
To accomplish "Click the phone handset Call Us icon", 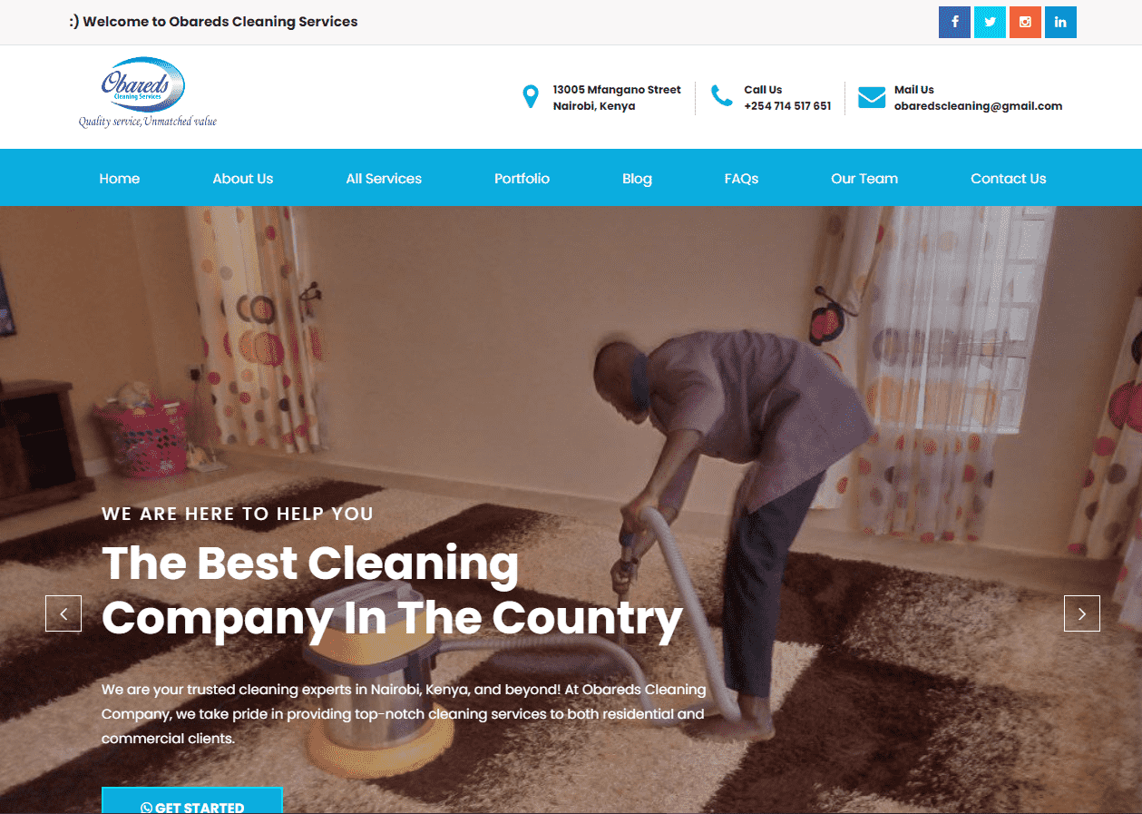I will [722, 96].
